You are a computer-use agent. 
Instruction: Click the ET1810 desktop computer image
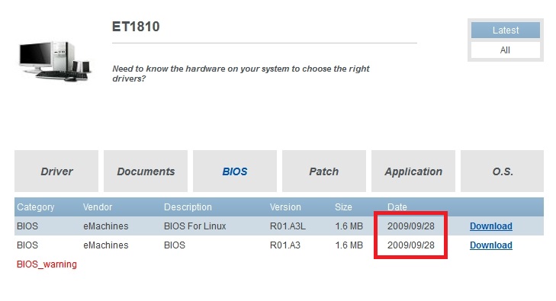tap(56, 61)
